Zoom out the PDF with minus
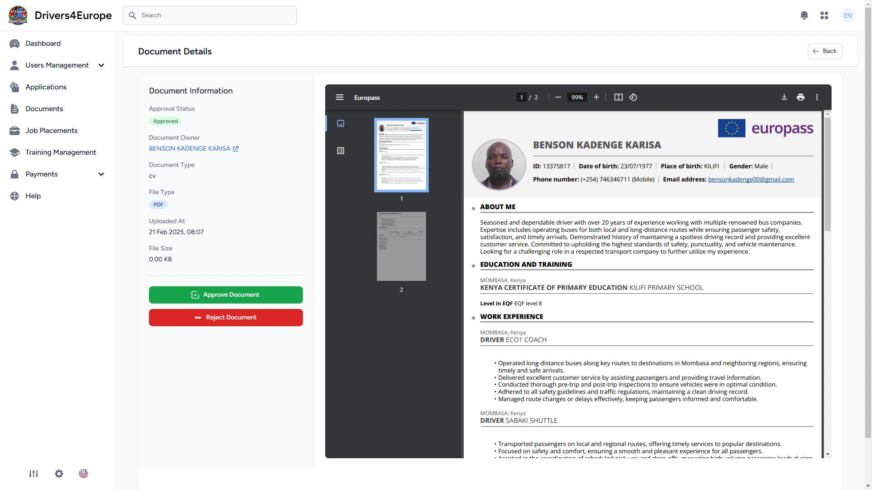 pos(558,98)
